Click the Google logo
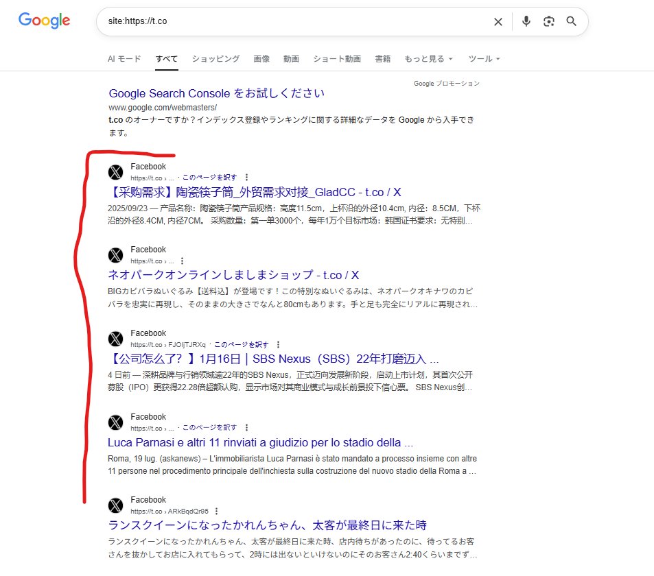This screenshot has width=654, height=576. point(45,21)
